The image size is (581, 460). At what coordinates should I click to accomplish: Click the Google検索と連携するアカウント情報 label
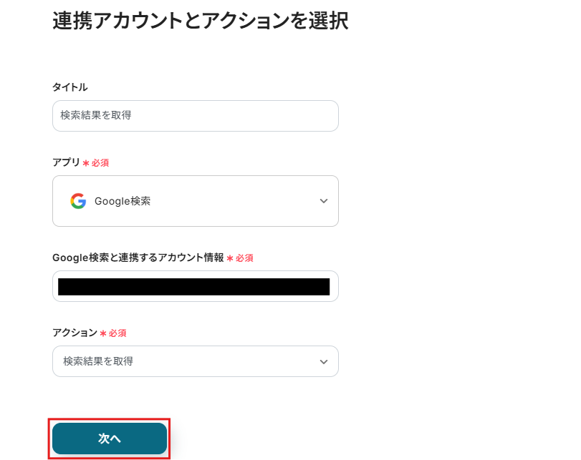click(x=138, y=258)
